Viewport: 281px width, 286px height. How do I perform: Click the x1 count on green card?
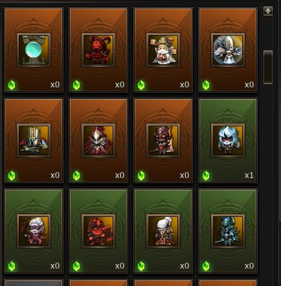(249, 175)
